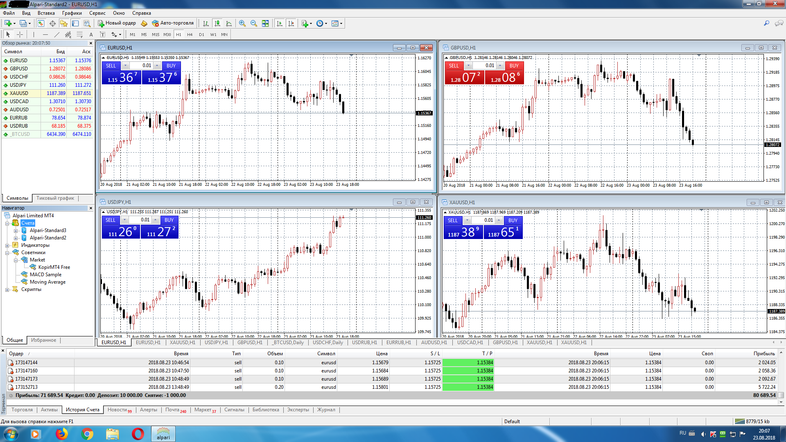Switch to the Торговля terminal tab
The image size is (786, 442).
(22, 410)
